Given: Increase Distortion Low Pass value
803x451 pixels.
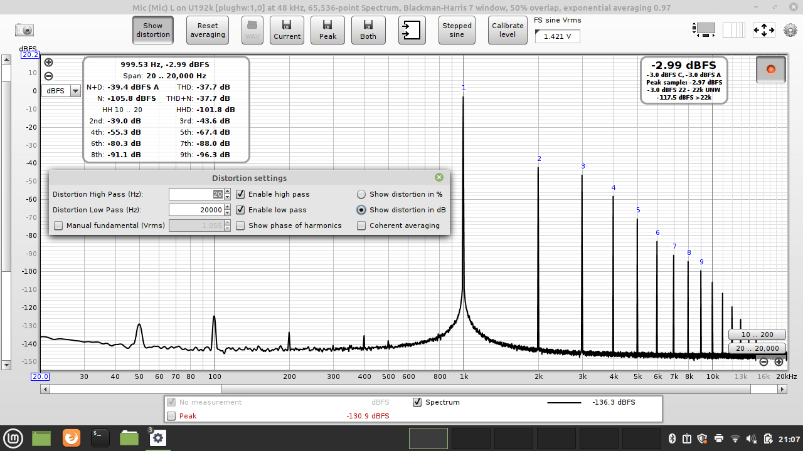Looking at the screenshot, I should 228,207.
